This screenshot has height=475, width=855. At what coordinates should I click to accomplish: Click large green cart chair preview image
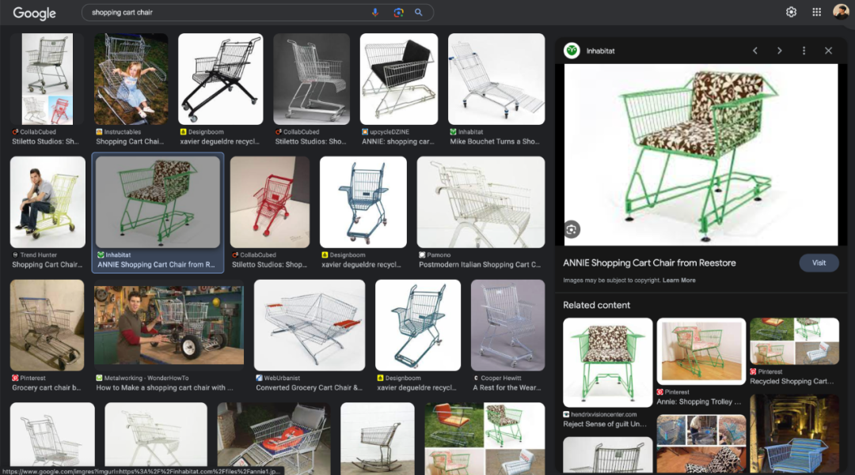[701, 155]
